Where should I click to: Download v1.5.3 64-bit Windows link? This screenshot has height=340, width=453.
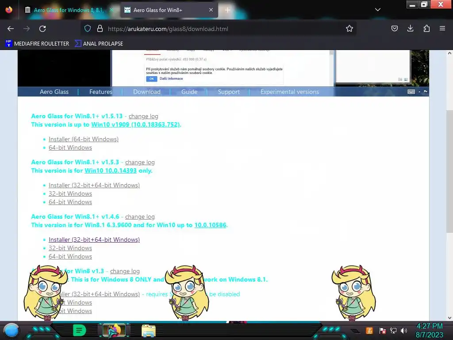[70, 202]
